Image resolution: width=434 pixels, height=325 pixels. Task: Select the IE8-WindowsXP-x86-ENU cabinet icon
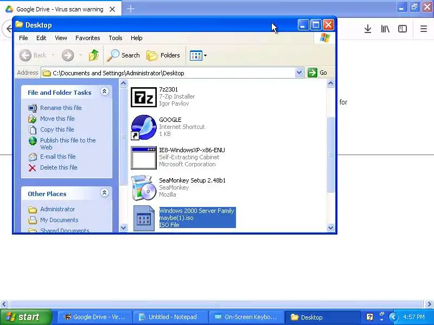pyautogui.click(x=144, y=158)
